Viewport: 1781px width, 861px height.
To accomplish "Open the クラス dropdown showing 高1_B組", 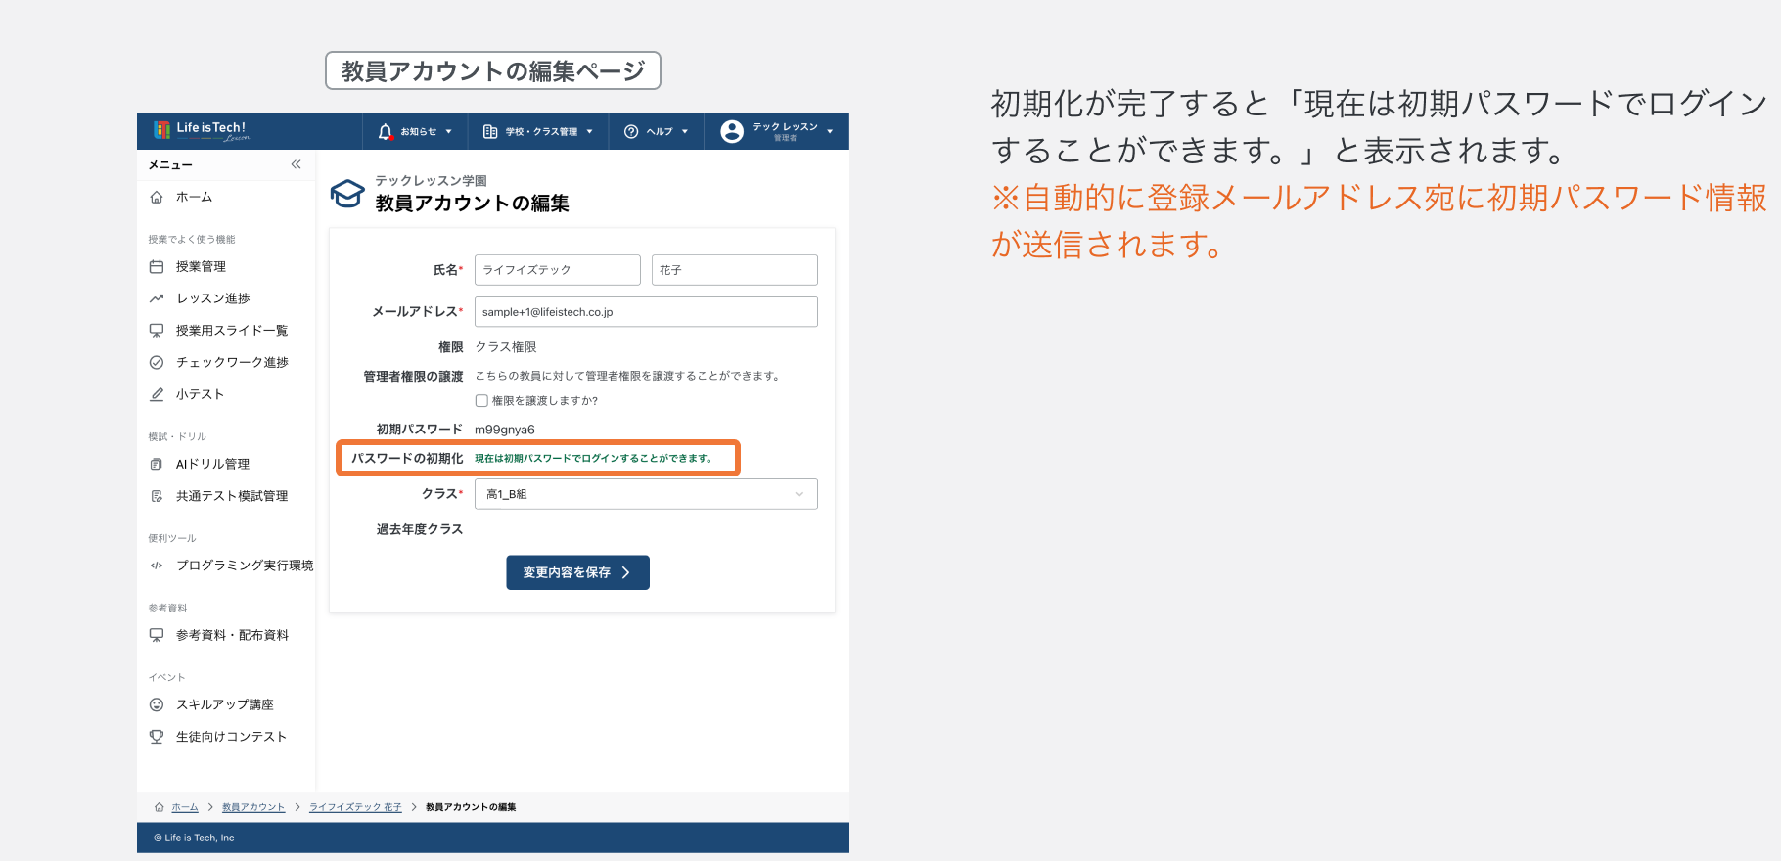I will [x=646, y=494].
